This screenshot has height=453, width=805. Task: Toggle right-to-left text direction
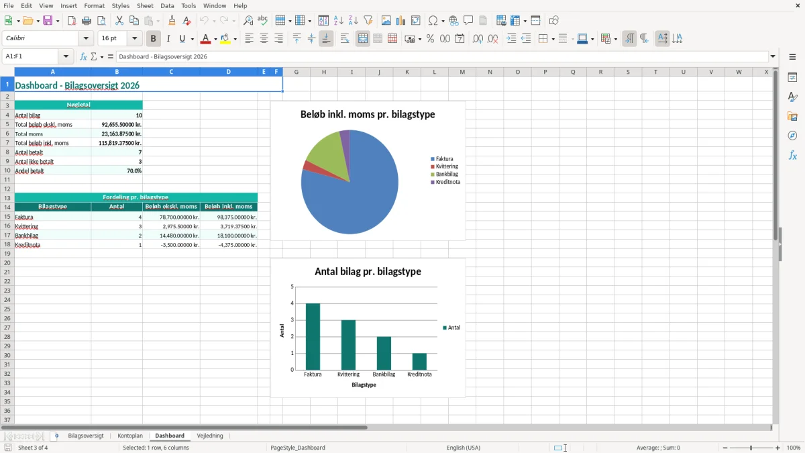click(x=644, y=39)
